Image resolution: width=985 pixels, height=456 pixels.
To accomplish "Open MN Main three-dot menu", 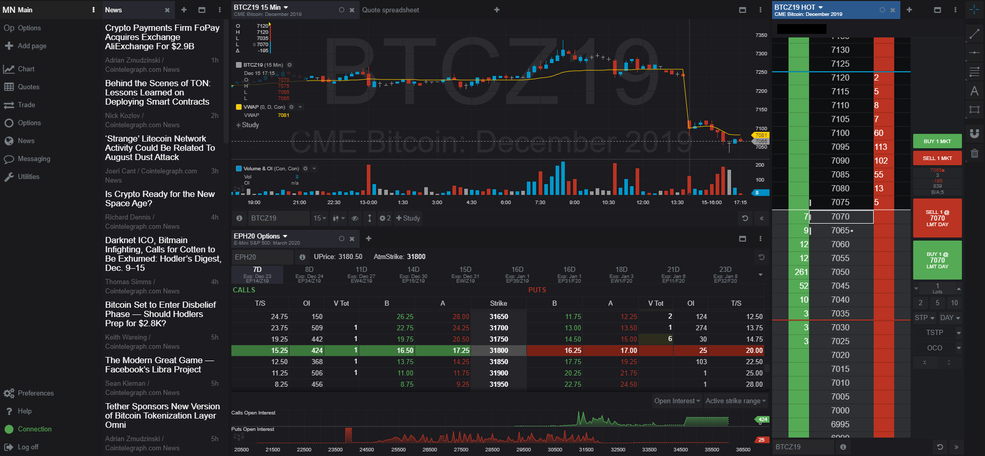I will point(93,10).
